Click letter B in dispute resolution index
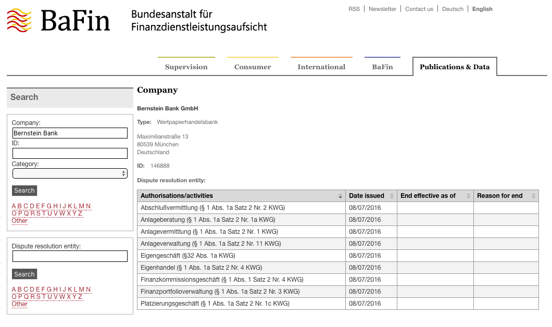 tap(19, 290)
